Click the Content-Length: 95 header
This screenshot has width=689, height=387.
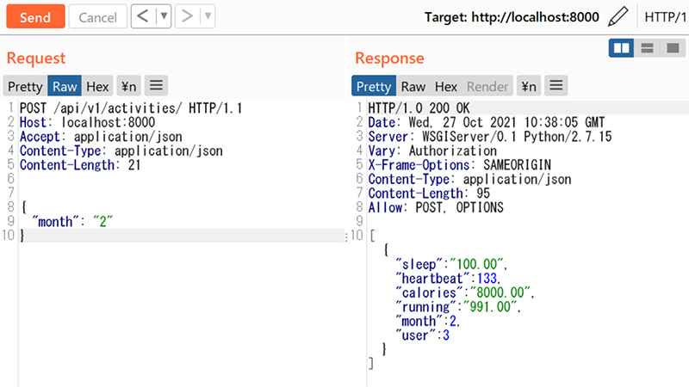[429, 193]
